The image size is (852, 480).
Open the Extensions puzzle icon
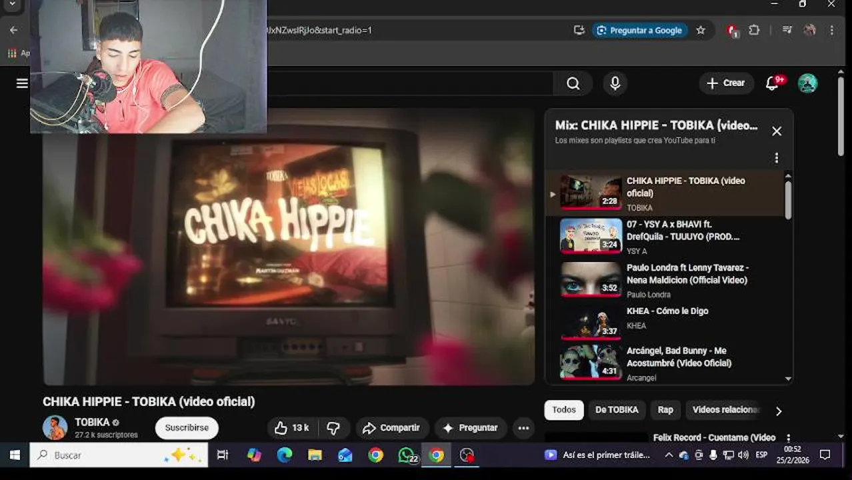(754, 30)
